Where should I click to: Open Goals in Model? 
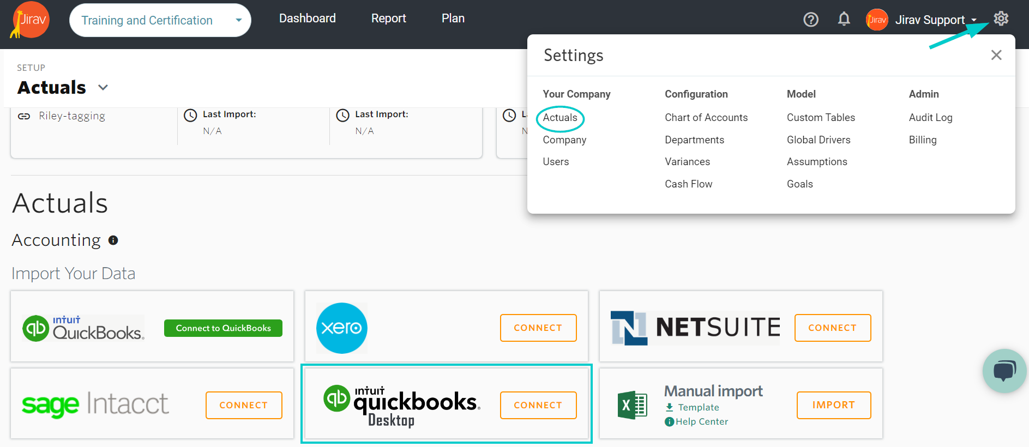(x=799, y=184)
